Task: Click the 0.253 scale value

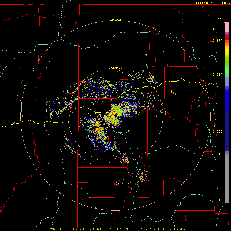Action: (x=217, y=188)
